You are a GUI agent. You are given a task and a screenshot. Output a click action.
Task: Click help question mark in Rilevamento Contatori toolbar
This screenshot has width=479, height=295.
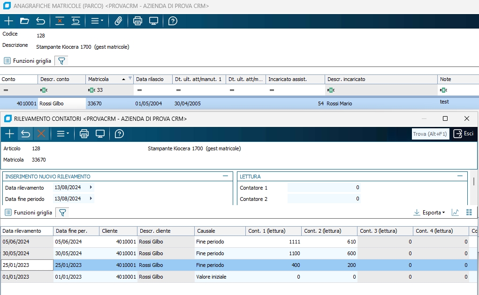(119, 134)
